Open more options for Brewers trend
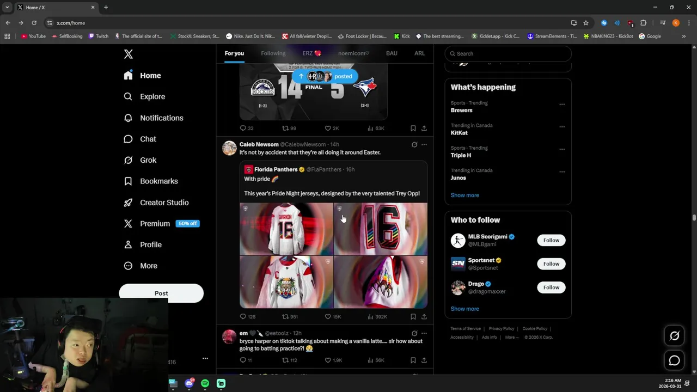Viewport: 697px width, 392px height. [561, 104]
